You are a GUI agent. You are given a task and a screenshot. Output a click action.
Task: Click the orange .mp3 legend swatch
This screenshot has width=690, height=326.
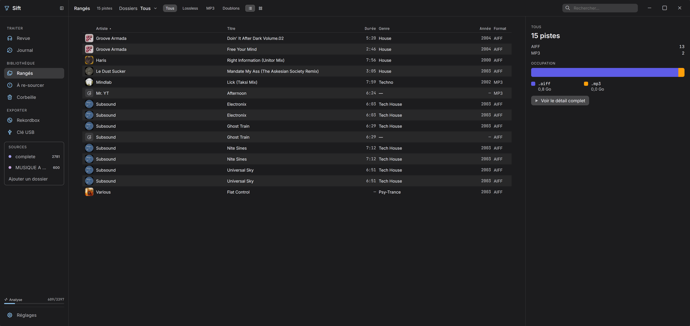pos(586,84)
